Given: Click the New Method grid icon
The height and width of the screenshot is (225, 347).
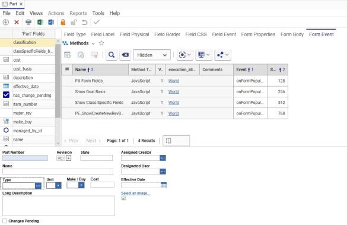Looking at the screenshot, I should (x=67, y=55).
